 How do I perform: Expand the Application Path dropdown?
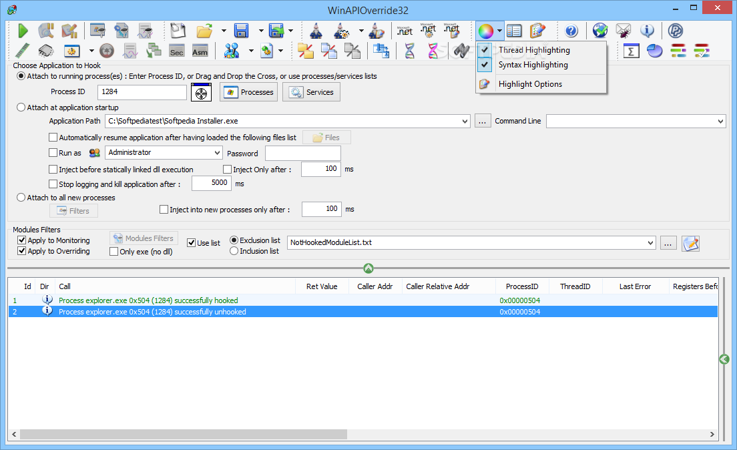coord(465,121)
